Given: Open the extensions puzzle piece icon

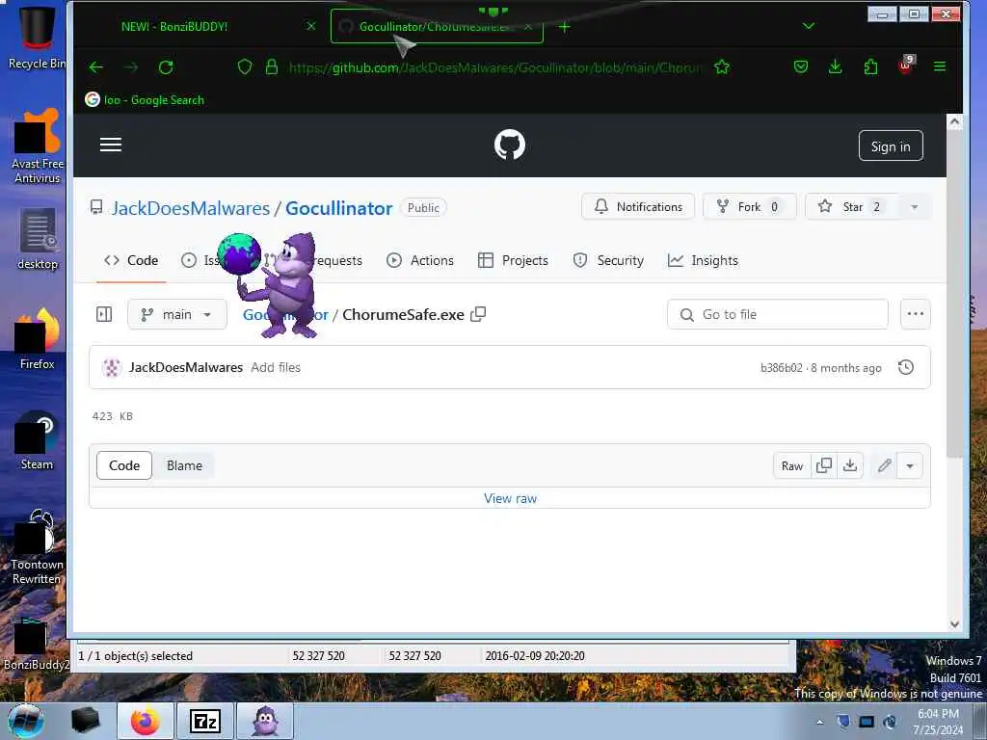Looking at the screenshot, I should (x=870, y=66).
